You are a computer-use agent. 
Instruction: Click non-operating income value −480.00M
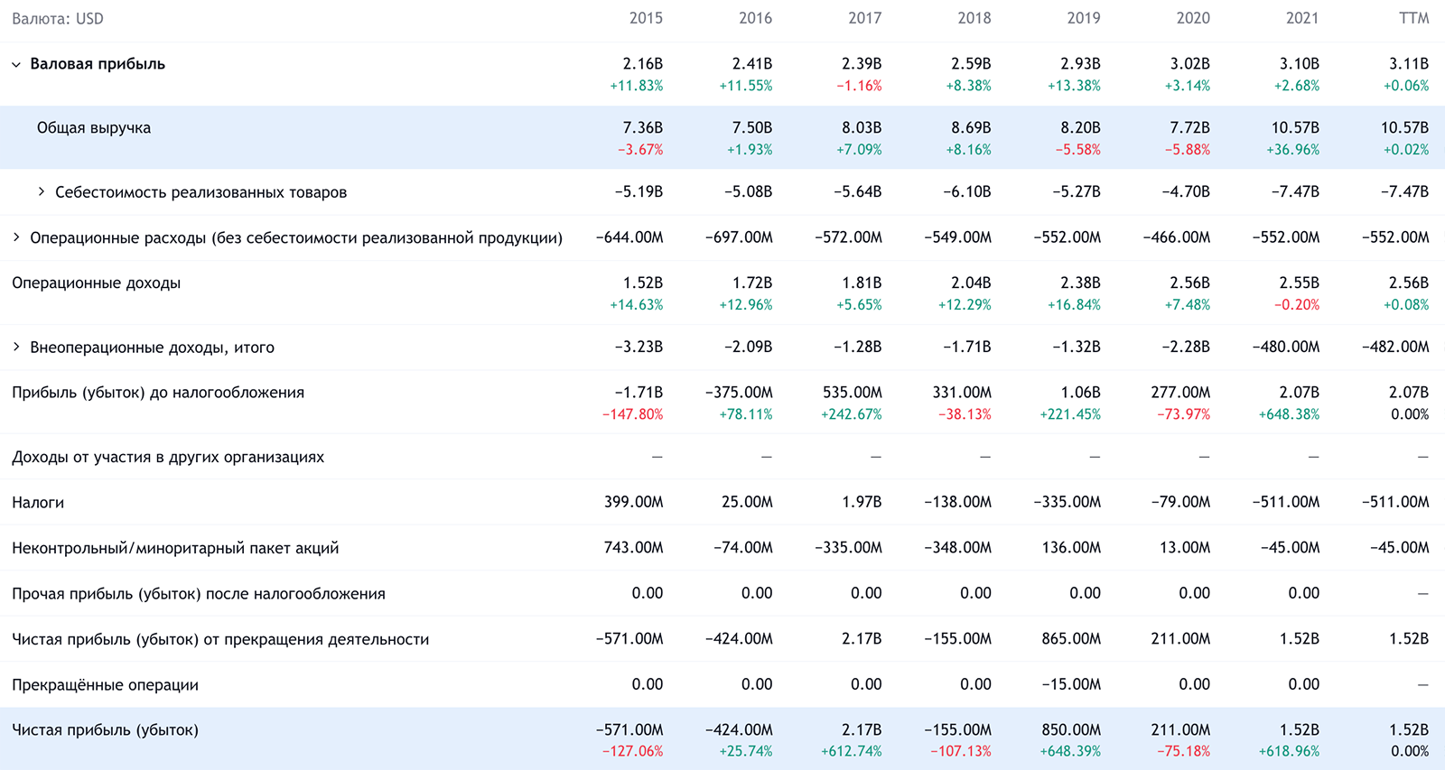click(x=1286, y=347)
